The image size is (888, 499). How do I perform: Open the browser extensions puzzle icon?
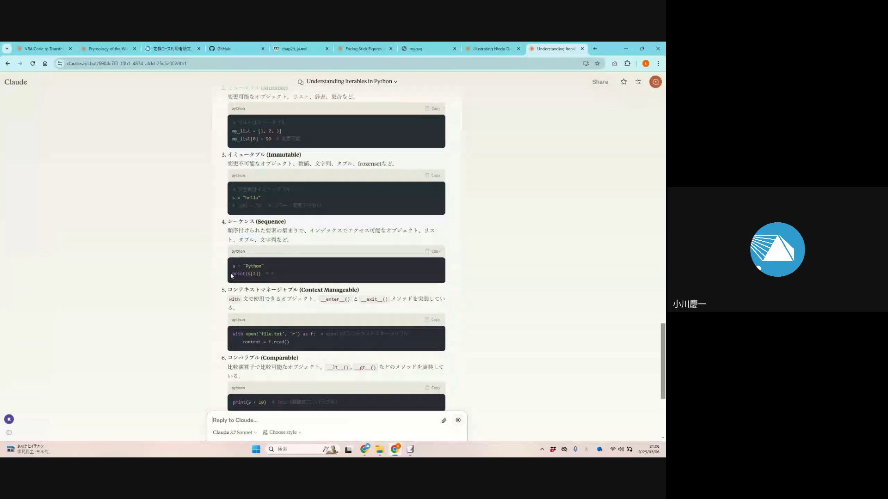pyautogui.click(x=627, y=63)
